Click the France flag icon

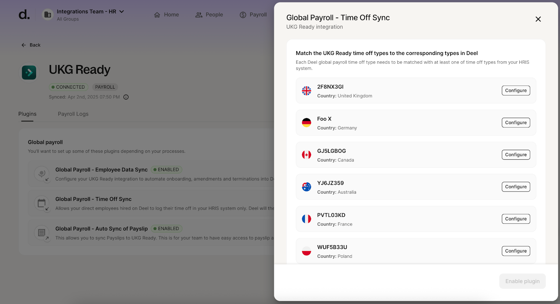point(307,219)
